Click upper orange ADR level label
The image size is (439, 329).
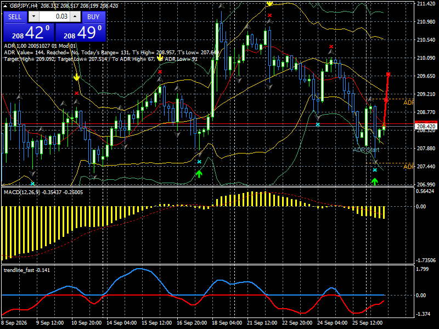(x=408, y=103)
